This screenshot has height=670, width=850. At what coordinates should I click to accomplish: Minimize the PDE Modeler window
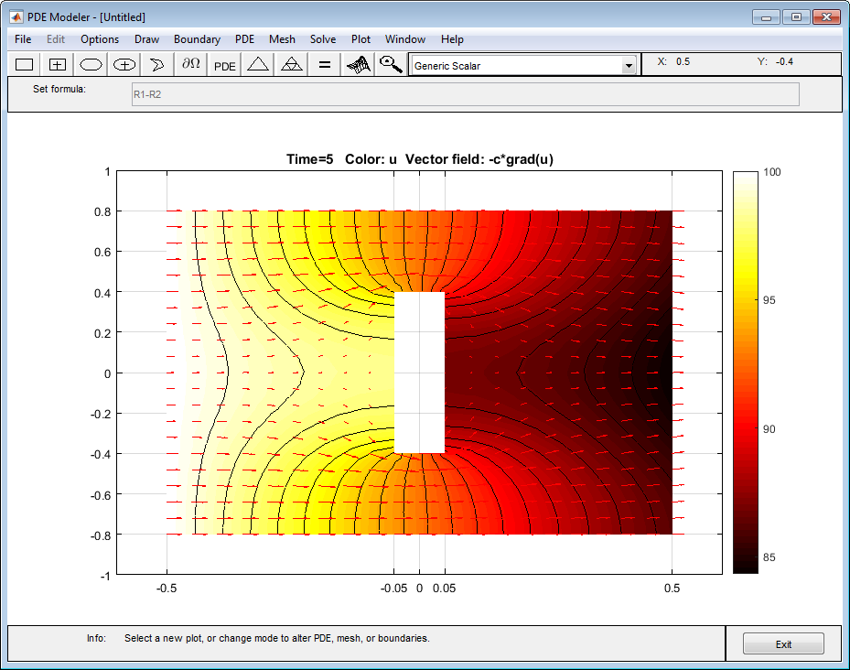766,17
